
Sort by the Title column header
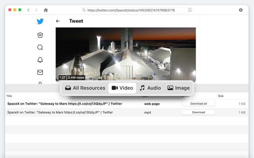coord(9,96)
